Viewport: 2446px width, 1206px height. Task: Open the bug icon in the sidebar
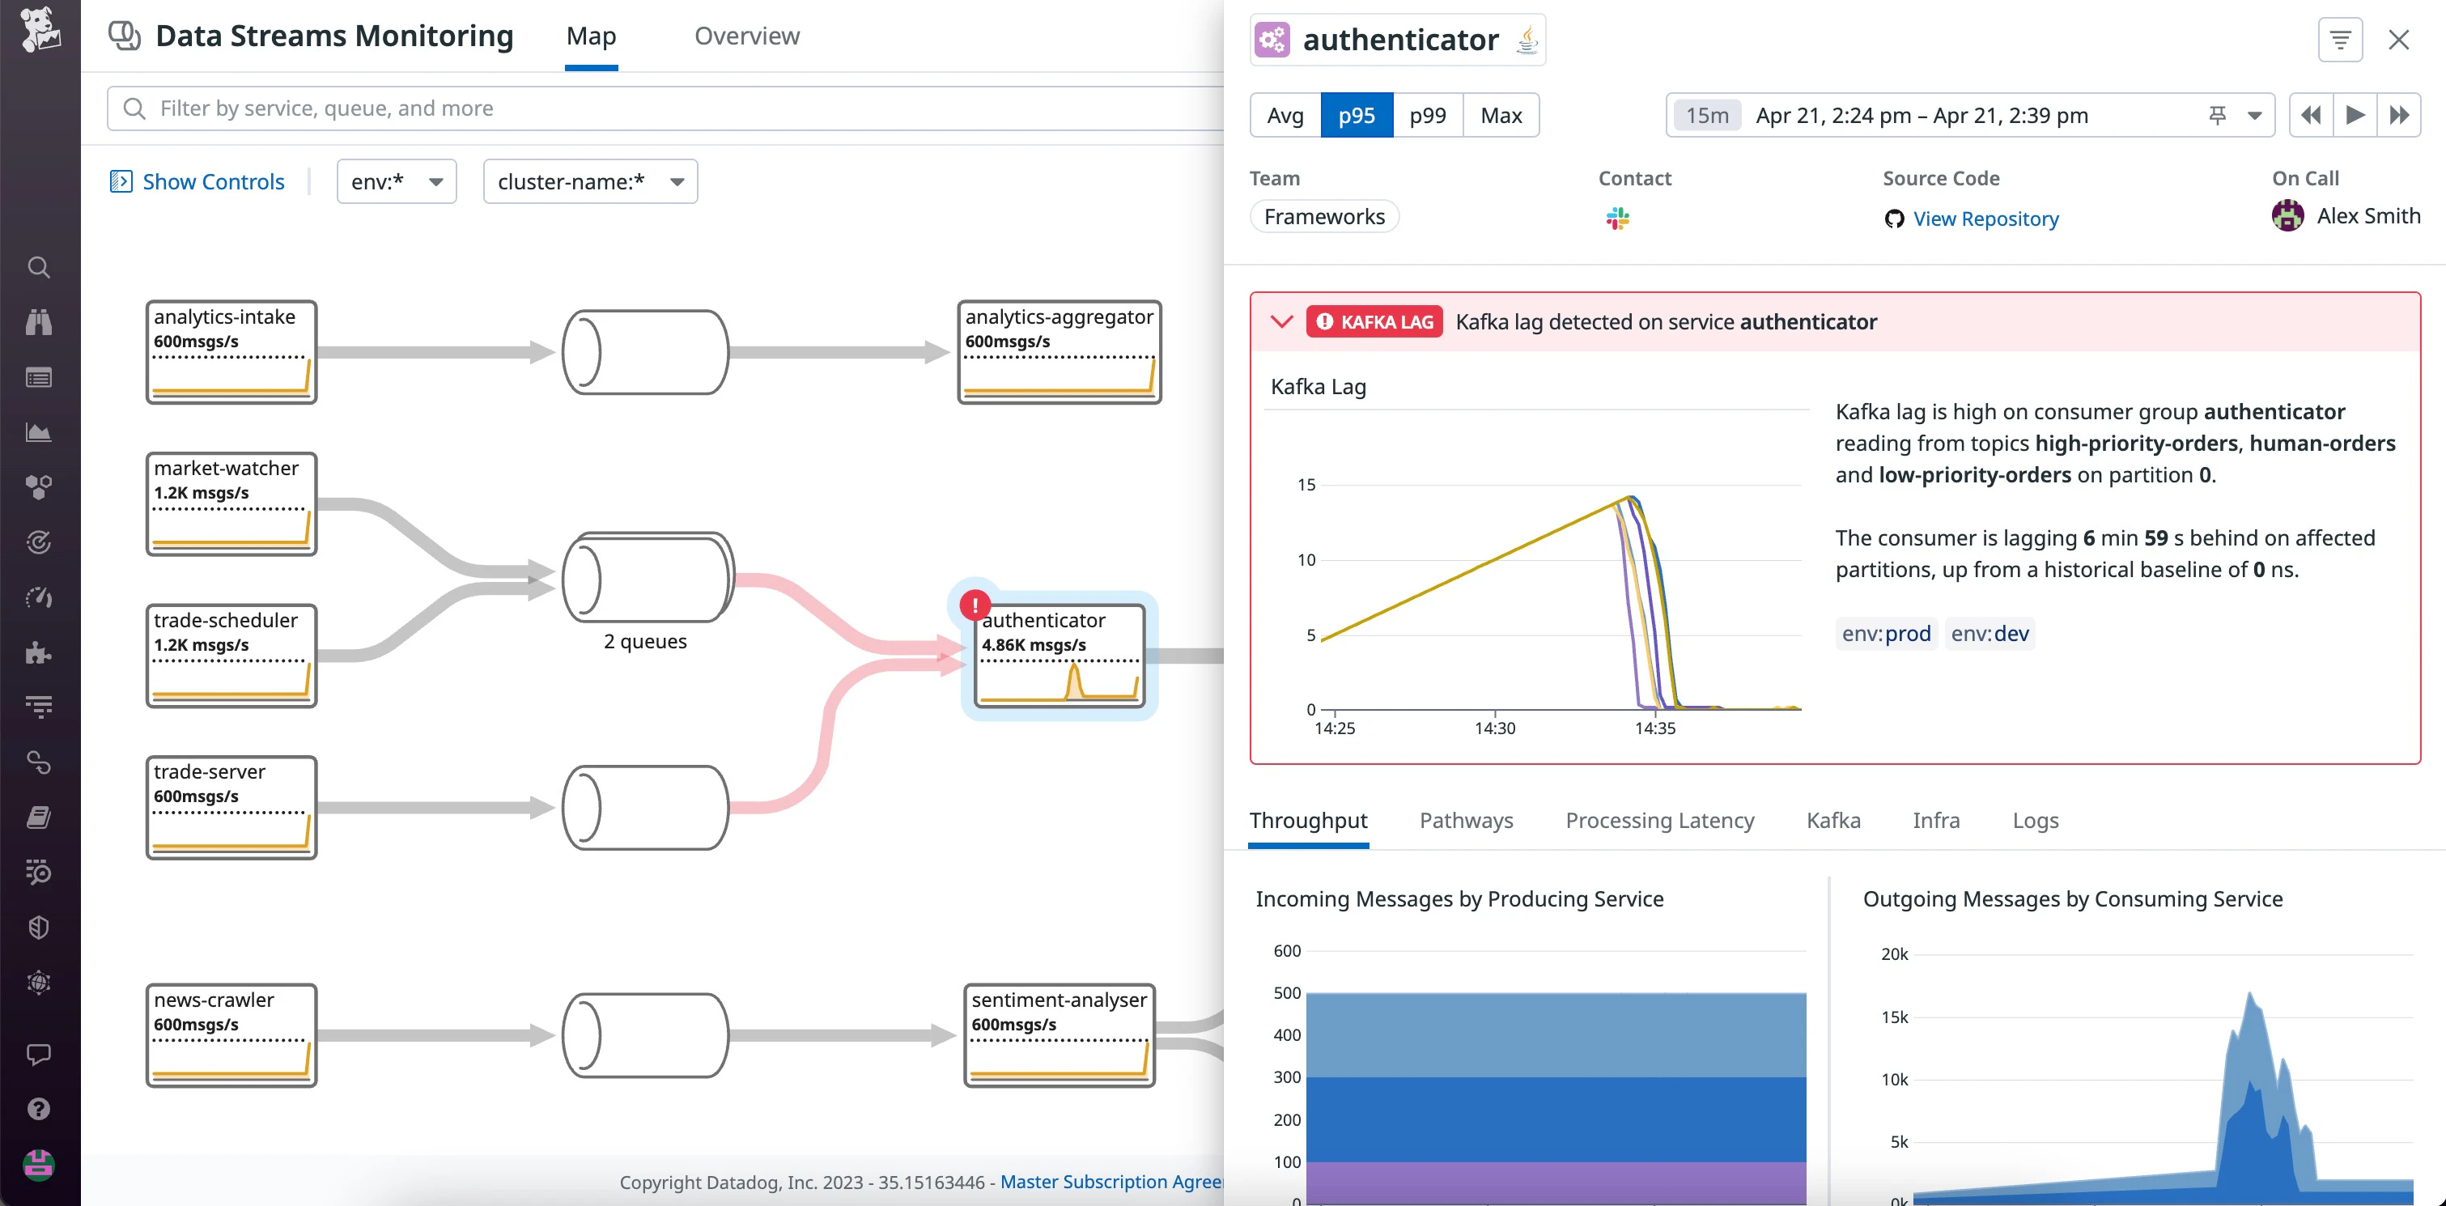point(39,983)
